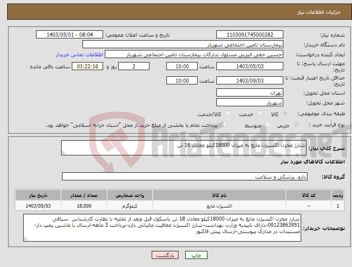Select the کالا radio button
The image size is (352, 267).
[x=286, y=113]
